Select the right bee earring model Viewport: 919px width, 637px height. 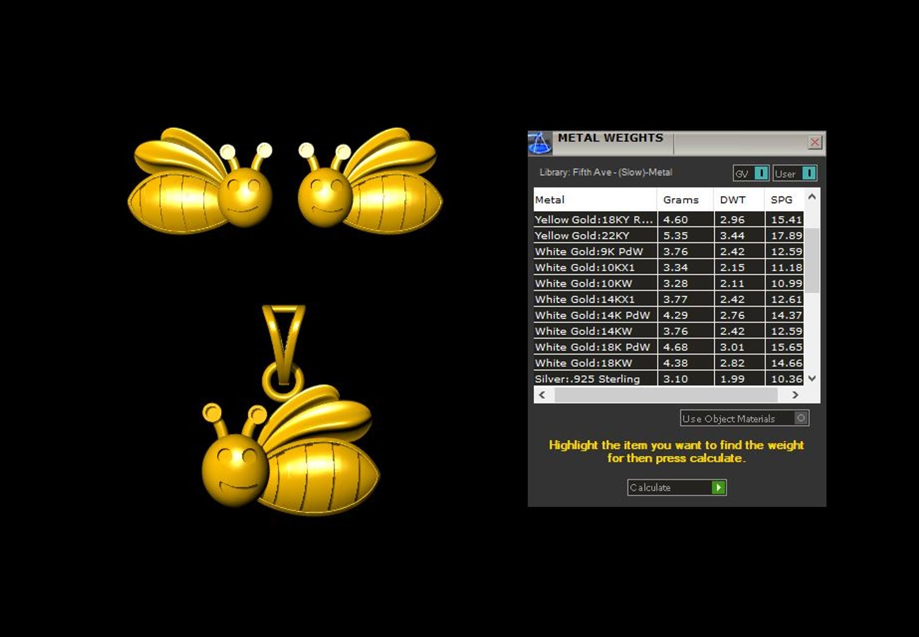coord(370,180)
